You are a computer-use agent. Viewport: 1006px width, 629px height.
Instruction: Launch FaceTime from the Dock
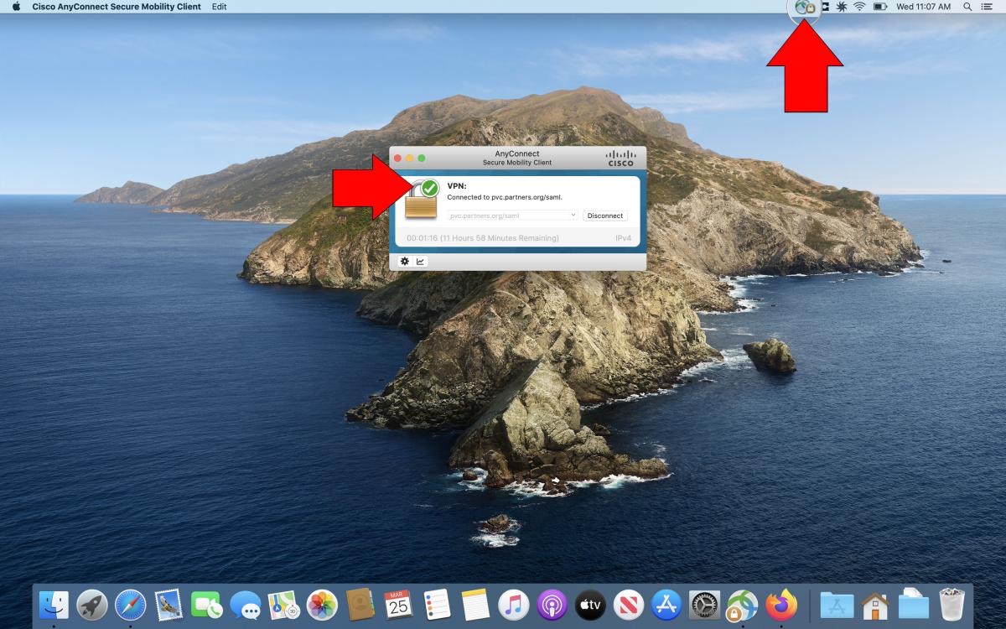pos(206,604)
